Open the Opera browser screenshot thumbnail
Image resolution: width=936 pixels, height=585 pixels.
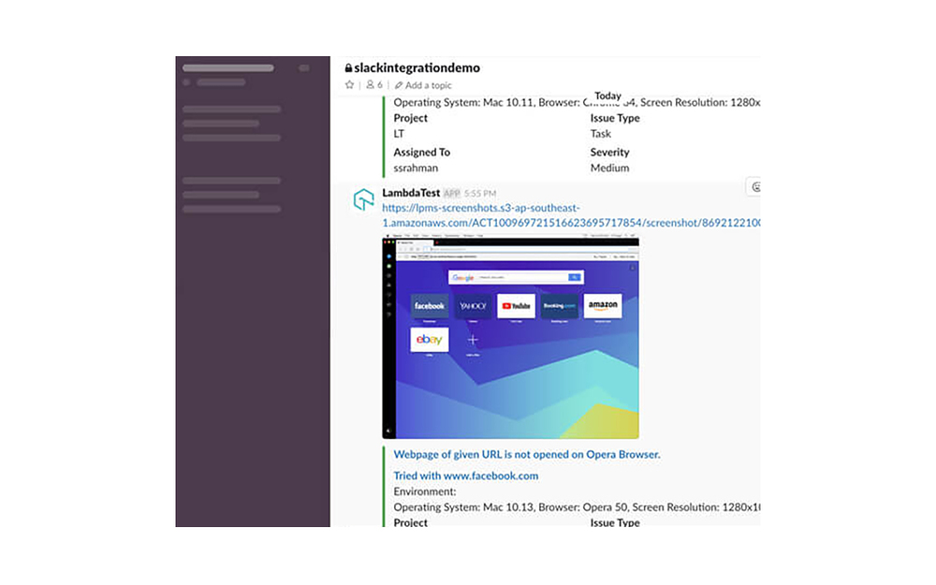tap(510, 338)
